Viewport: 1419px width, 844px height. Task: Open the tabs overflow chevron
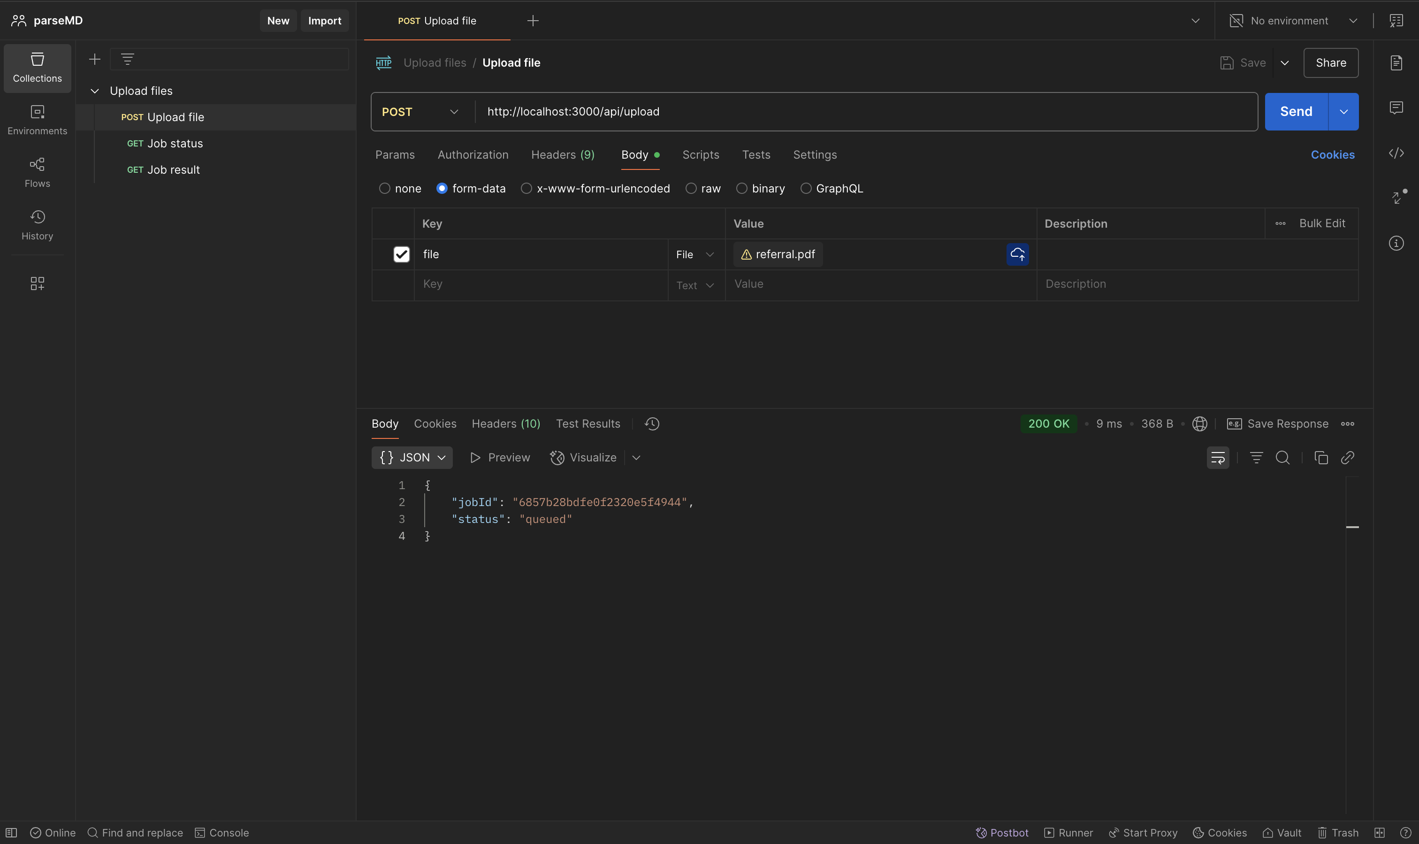point(1196,21)
